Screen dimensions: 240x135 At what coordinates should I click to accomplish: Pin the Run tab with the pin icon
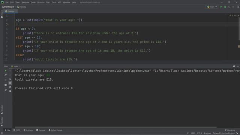6,90
